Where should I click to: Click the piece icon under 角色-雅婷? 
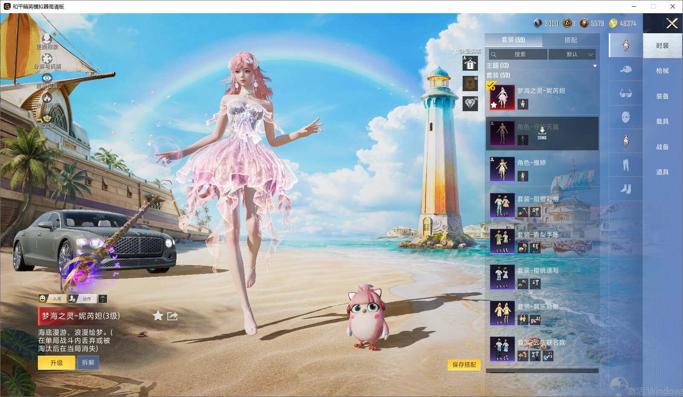[x=523, y=175]
